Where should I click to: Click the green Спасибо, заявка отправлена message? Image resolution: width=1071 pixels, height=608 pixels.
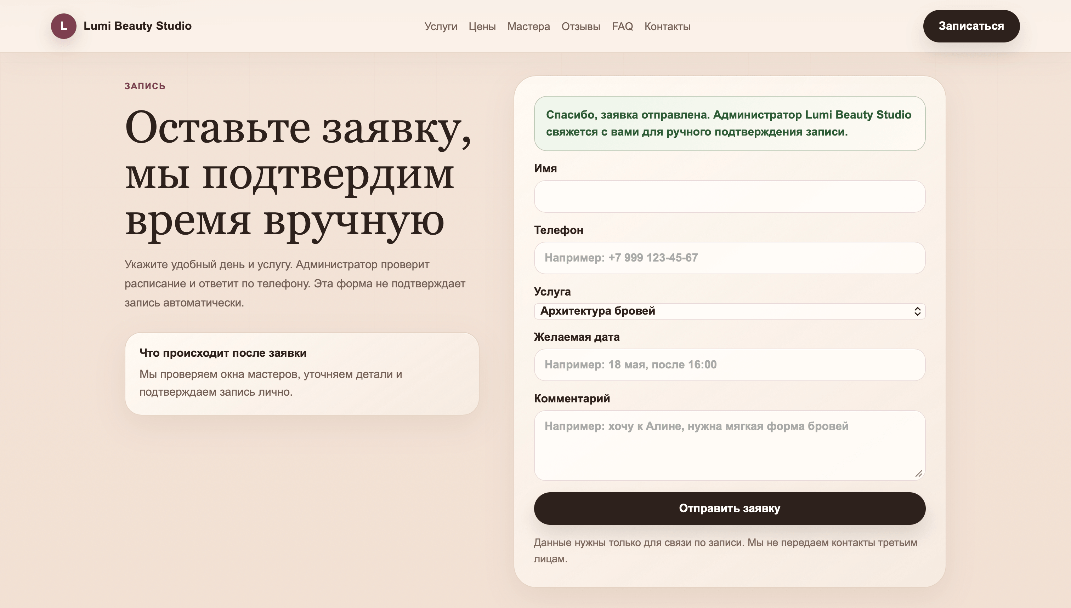click(730, 123)
